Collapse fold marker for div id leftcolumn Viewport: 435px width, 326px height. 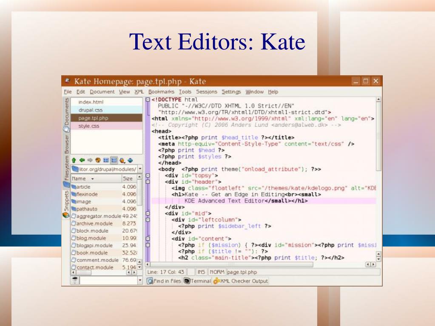[148, 220]
